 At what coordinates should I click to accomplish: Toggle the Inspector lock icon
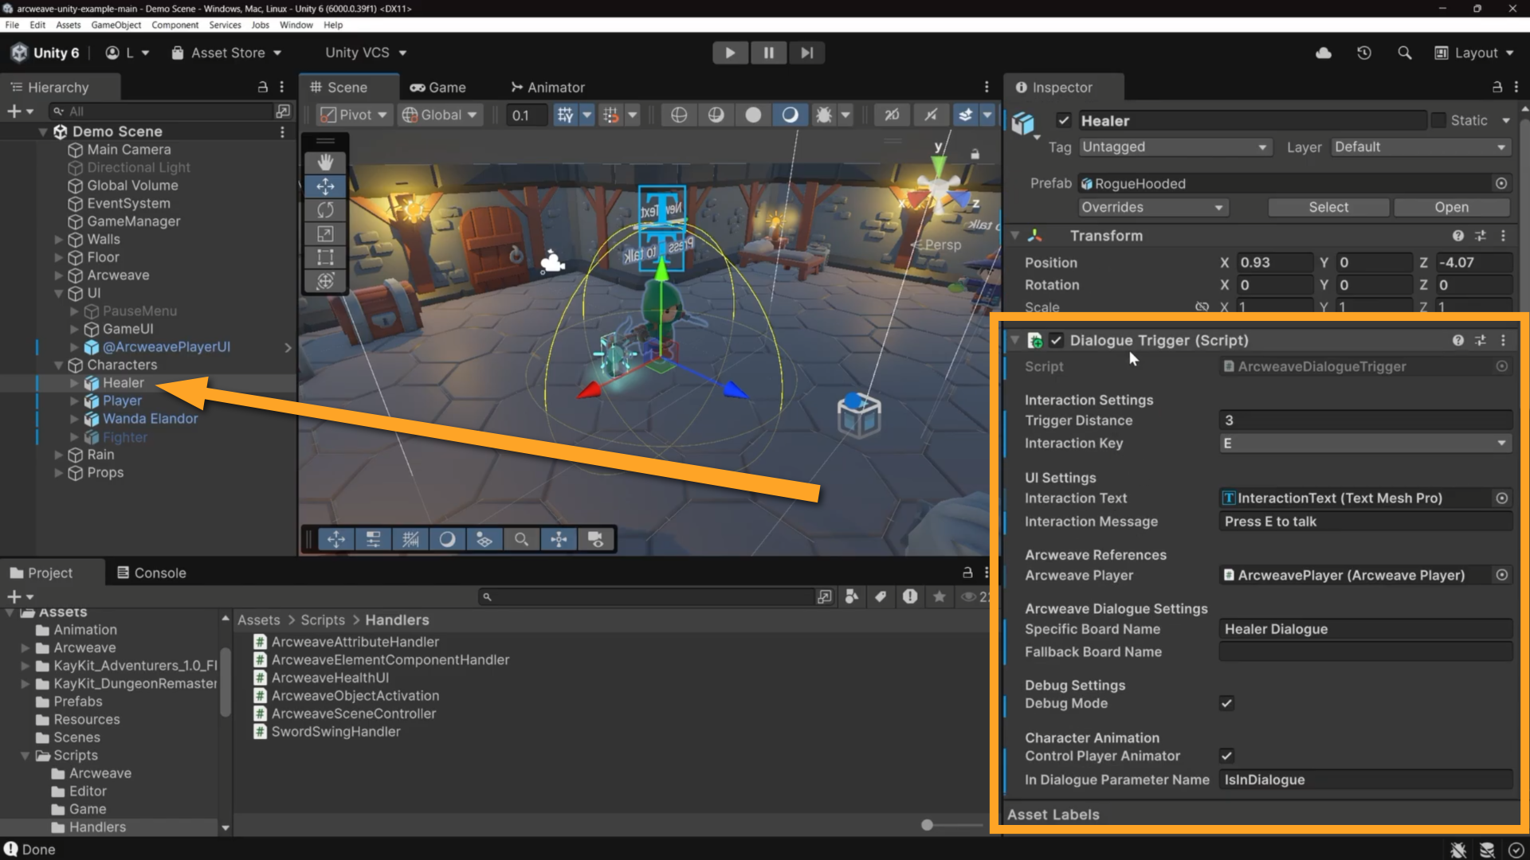(1497, 87)
